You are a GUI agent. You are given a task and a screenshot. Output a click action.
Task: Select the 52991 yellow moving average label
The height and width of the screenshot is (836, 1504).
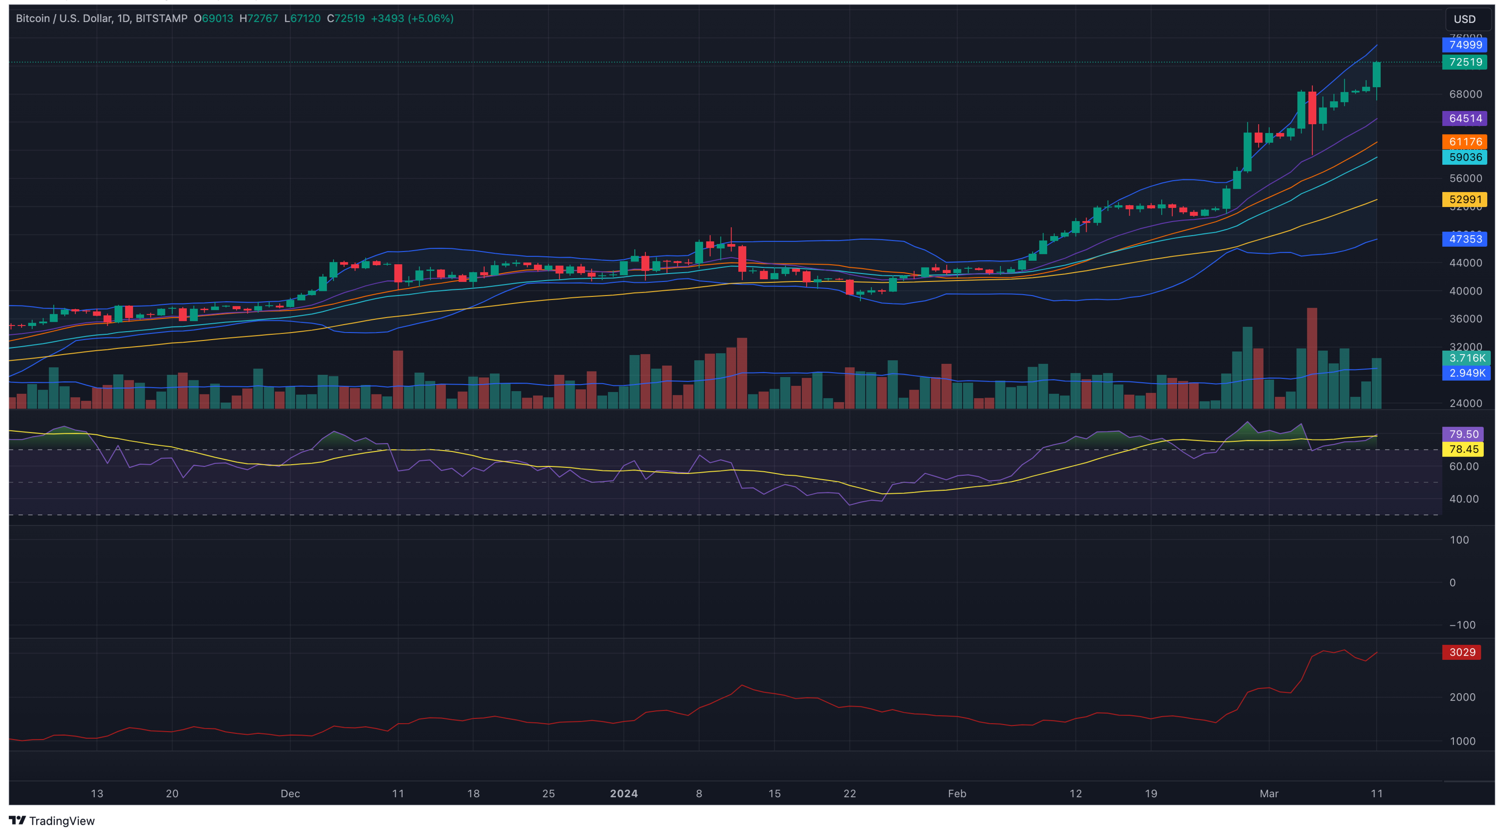1465,200
